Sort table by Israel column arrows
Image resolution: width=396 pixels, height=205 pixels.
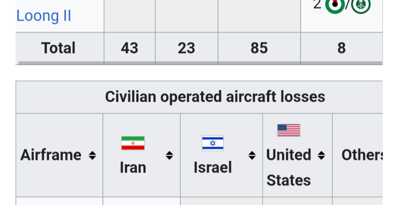[252, 155]
